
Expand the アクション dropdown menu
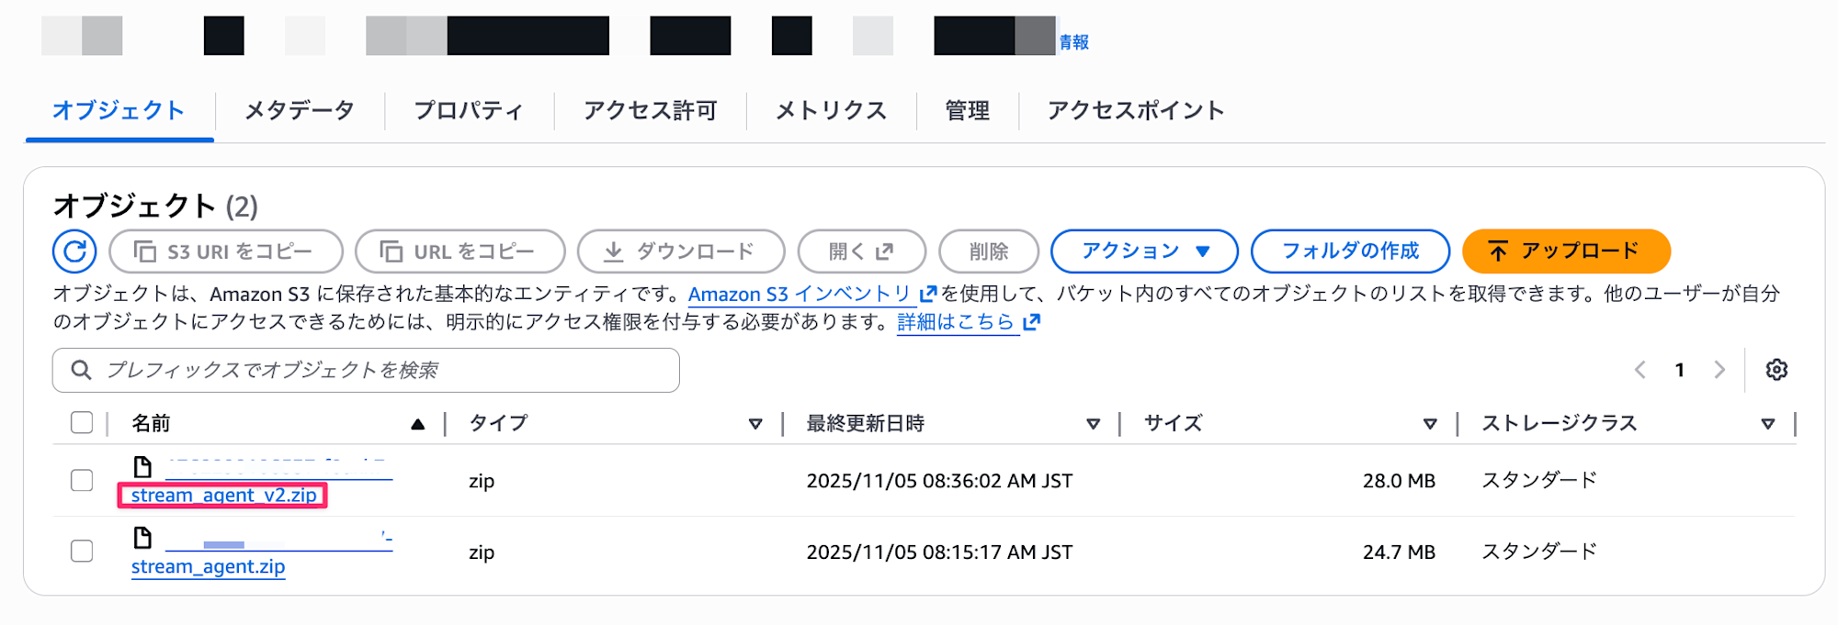pyautogui.click(x=1144, y=251)
